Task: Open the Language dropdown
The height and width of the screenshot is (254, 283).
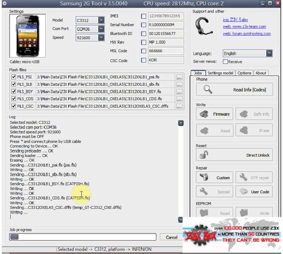Action: [x=269, y=53]
